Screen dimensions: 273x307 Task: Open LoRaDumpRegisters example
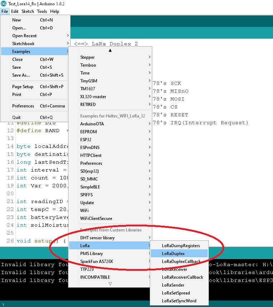pyautogui.click(x=179, y=245)
